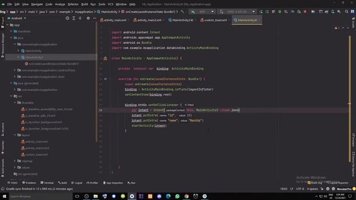Toggle the Gradle side panel
356x200 pixels.
354,23
